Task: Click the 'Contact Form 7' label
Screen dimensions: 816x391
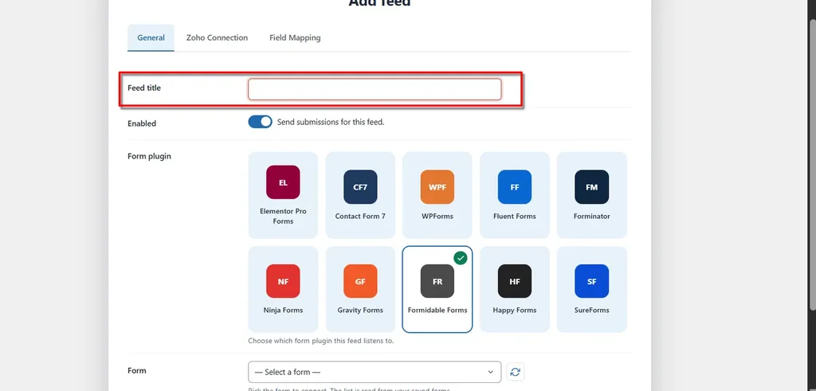Action: pyautogui.click(x=360, y=217)
